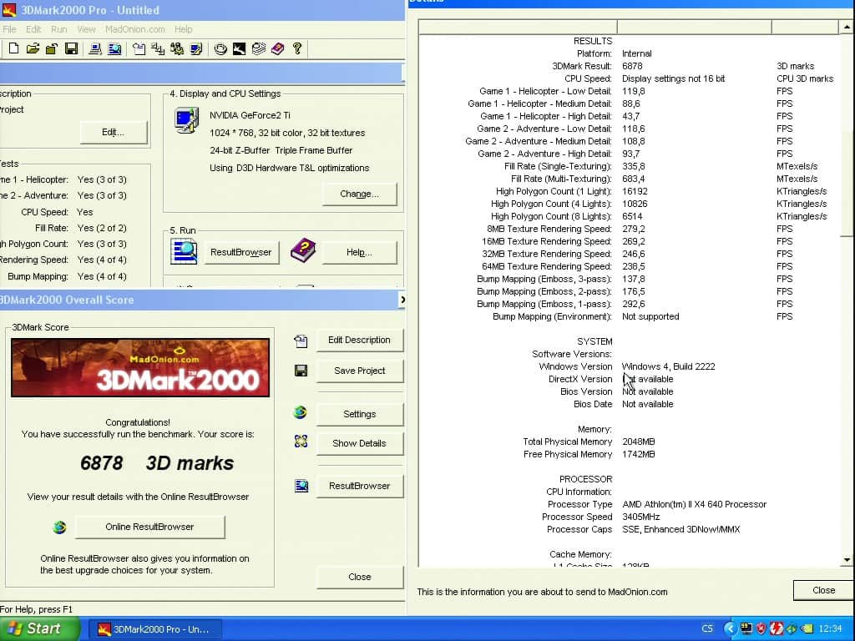Click the '6878 3D marks' score text
This screenshot has width=855, height=641.
point(157,463)
